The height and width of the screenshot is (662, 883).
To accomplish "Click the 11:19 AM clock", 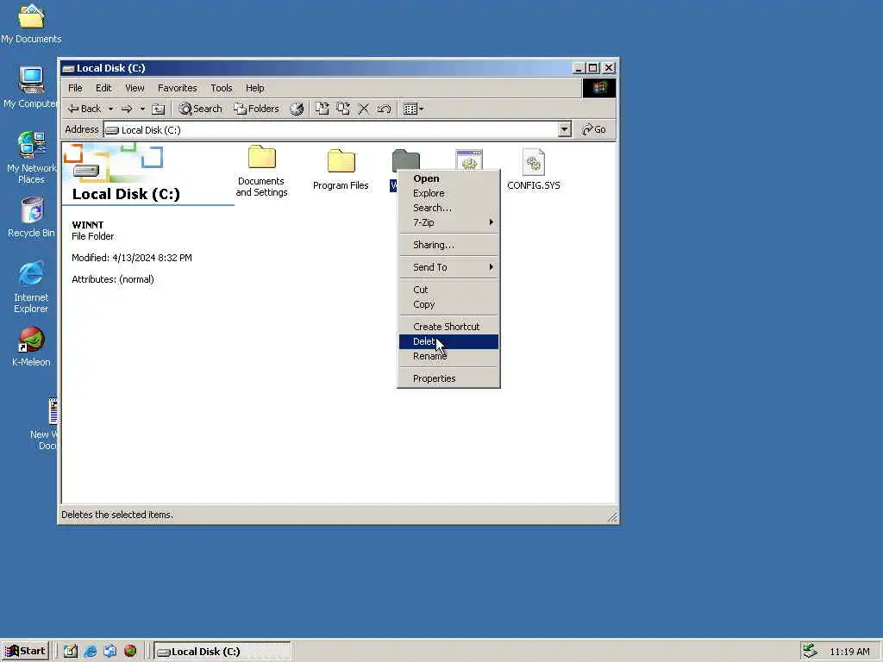I will tap(849, 652).
